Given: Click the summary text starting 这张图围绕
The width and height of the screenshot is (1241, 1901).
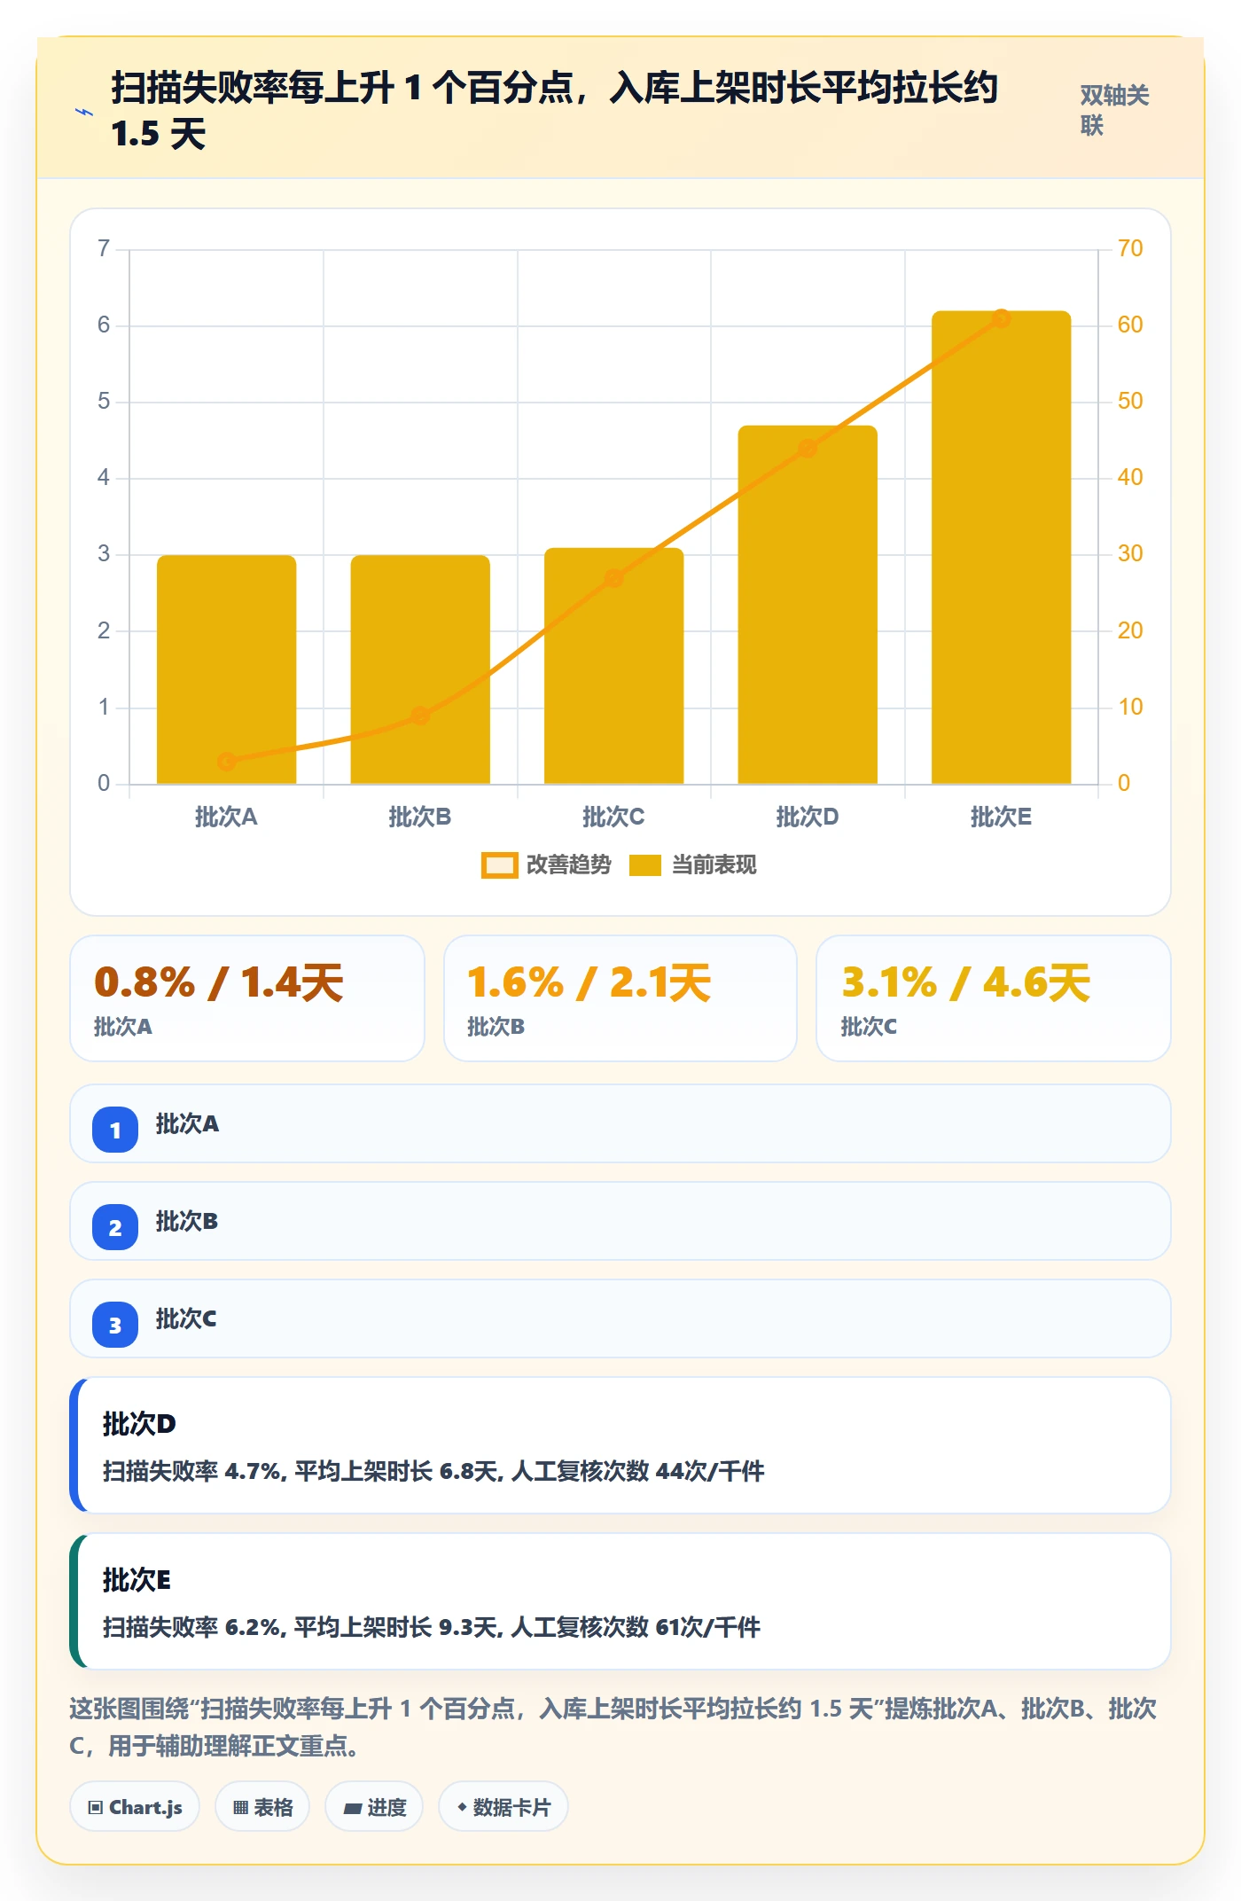Looking at the screenshot, I should (x=613, y=1726).
